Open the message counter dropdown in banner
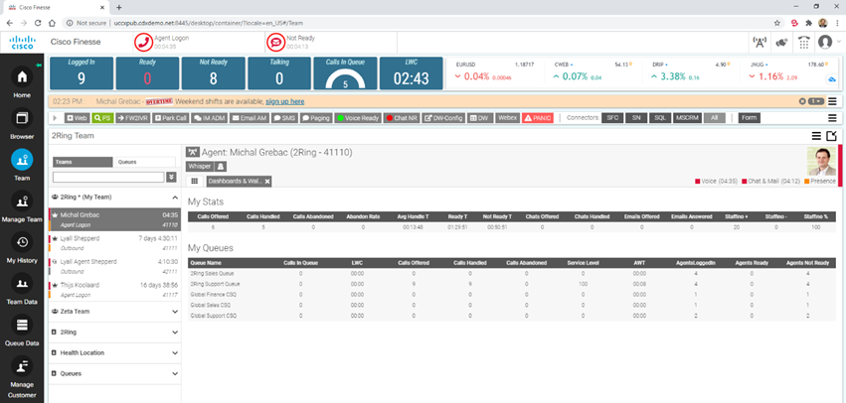Screen dimensions: 846x403 [x=816, y=101]
